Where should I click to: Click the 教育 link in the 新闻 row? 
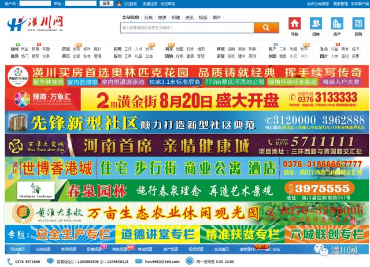tap(35, 49)
